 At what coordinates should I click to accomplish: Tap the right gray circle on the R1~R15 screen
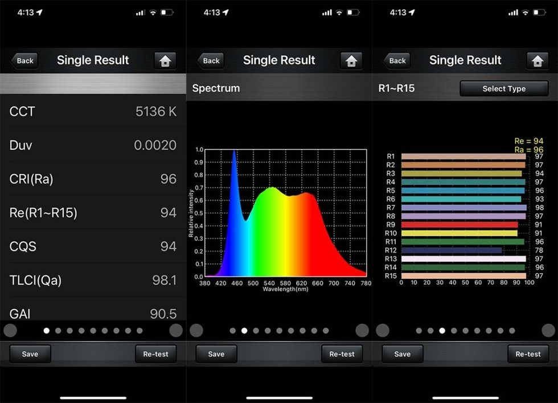[x=548, y=331]
